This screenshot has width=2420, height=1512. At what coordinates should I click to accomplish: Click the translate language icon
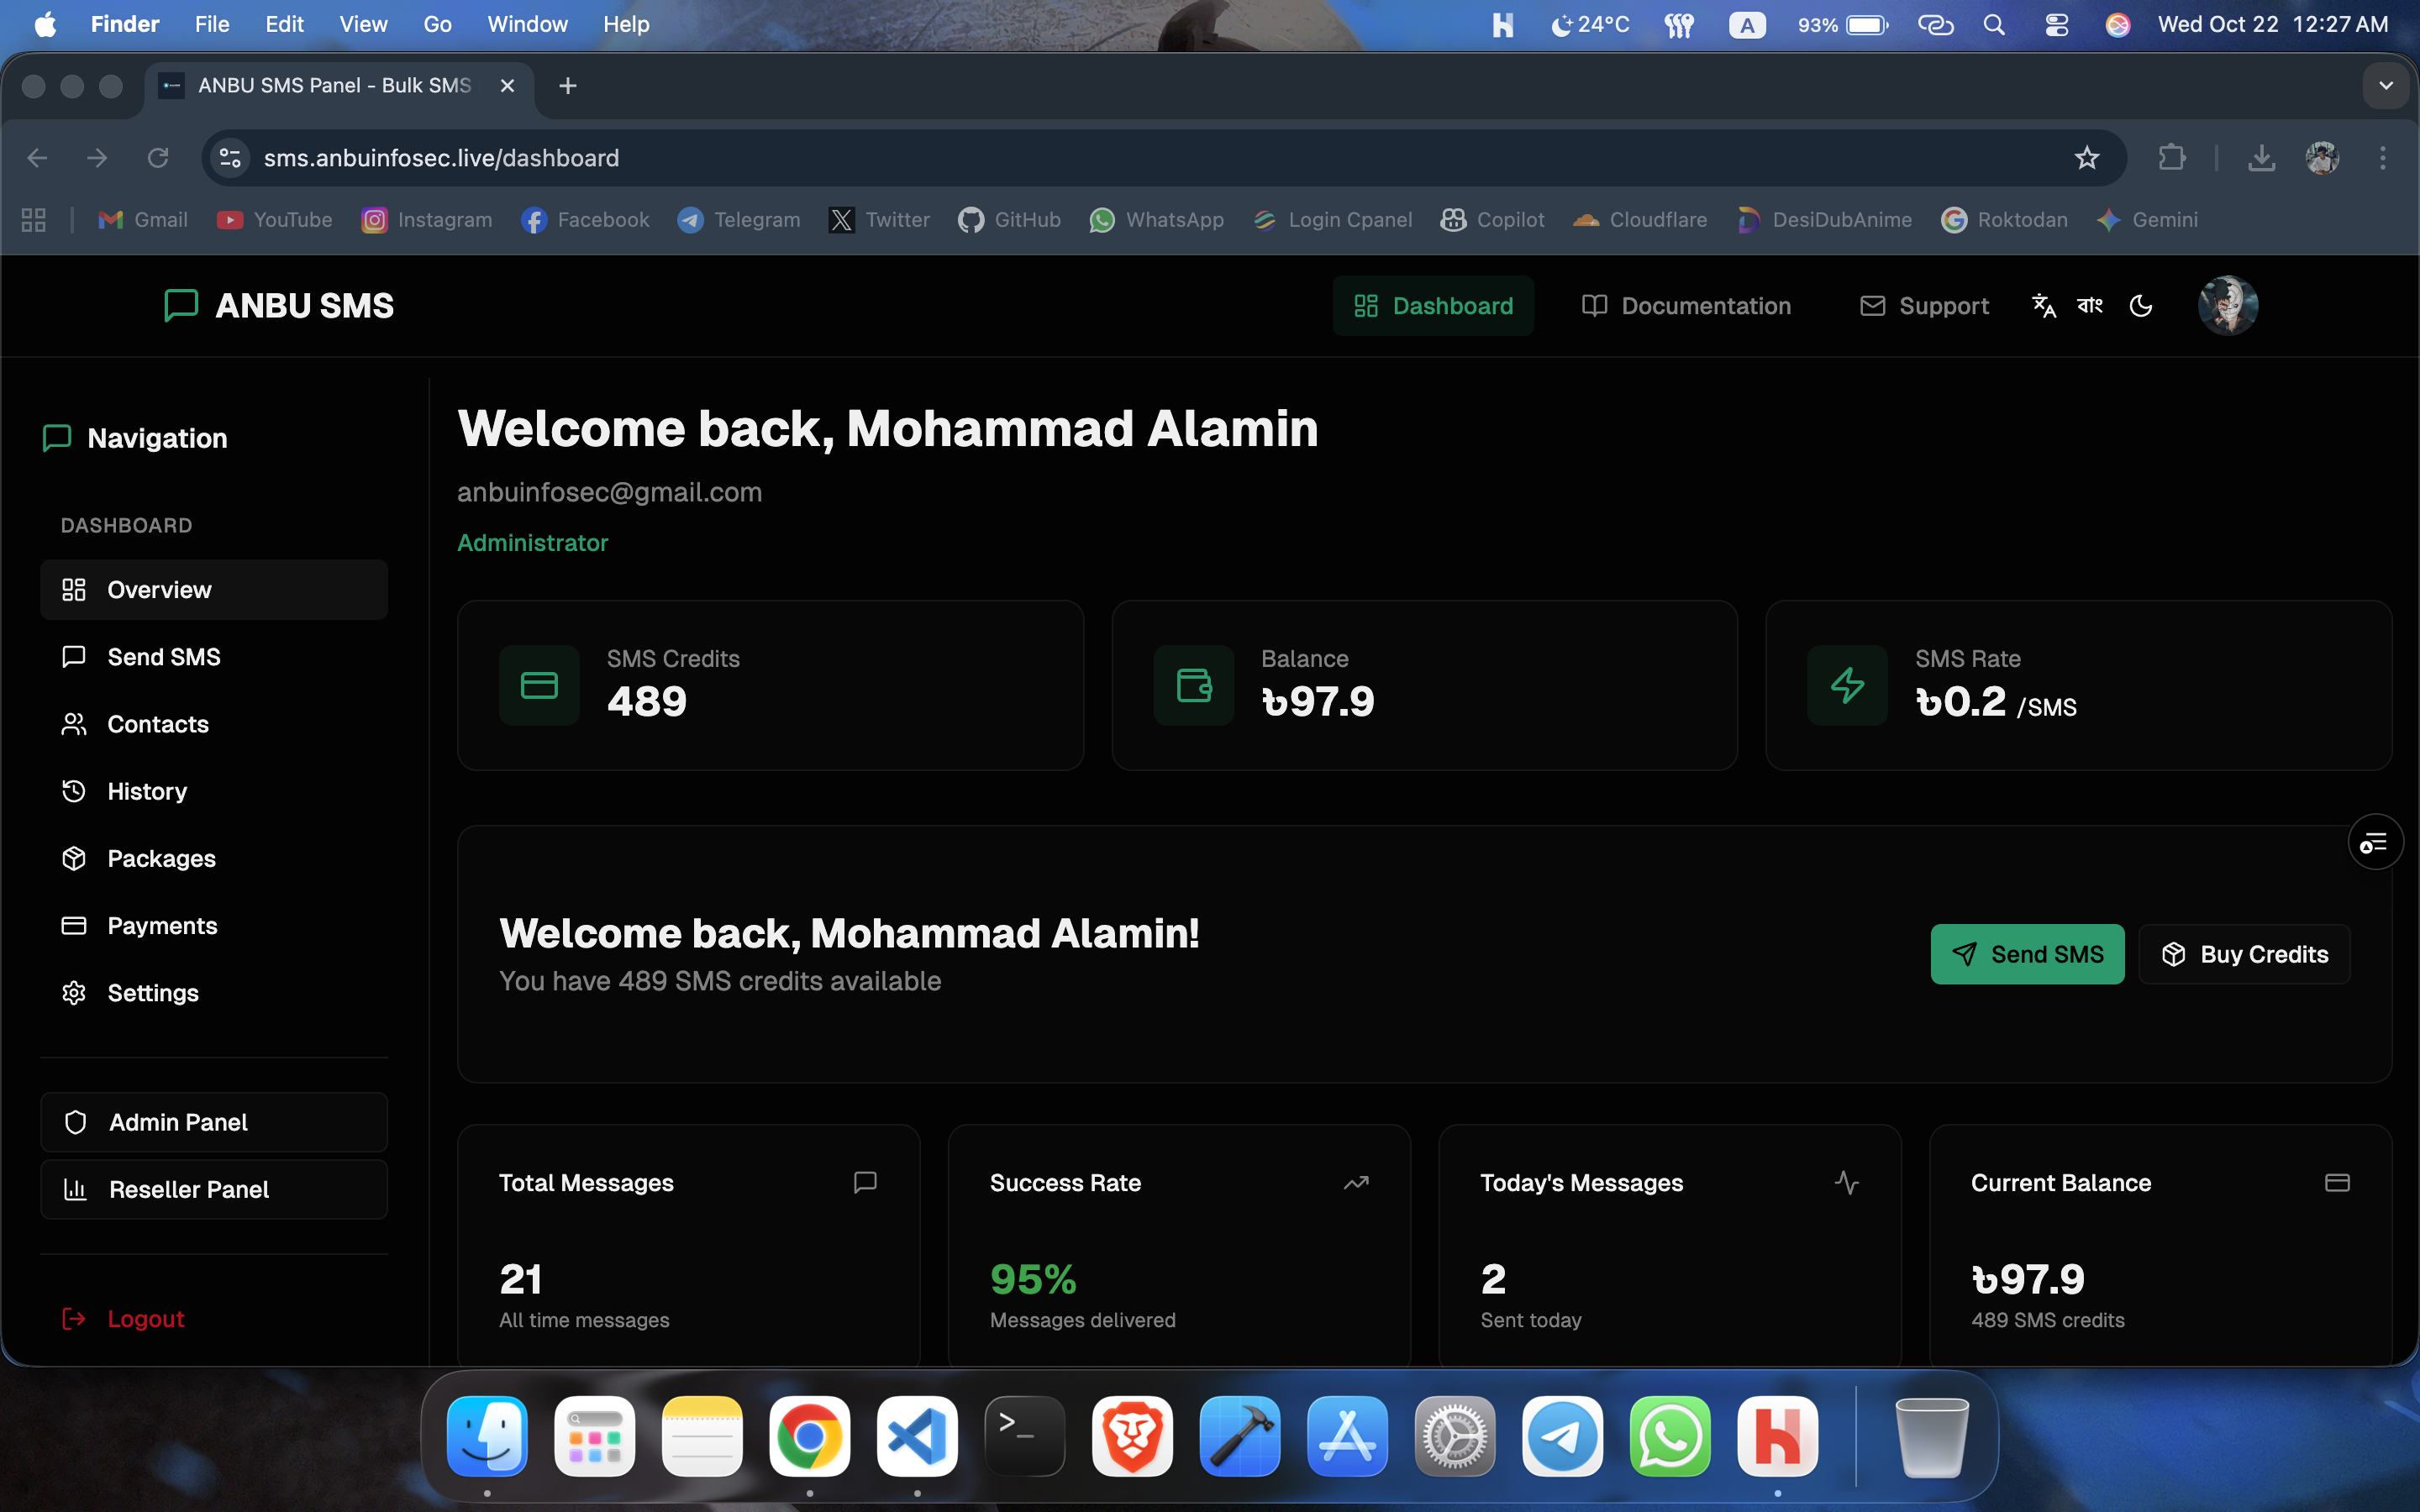click(2043, 306)
